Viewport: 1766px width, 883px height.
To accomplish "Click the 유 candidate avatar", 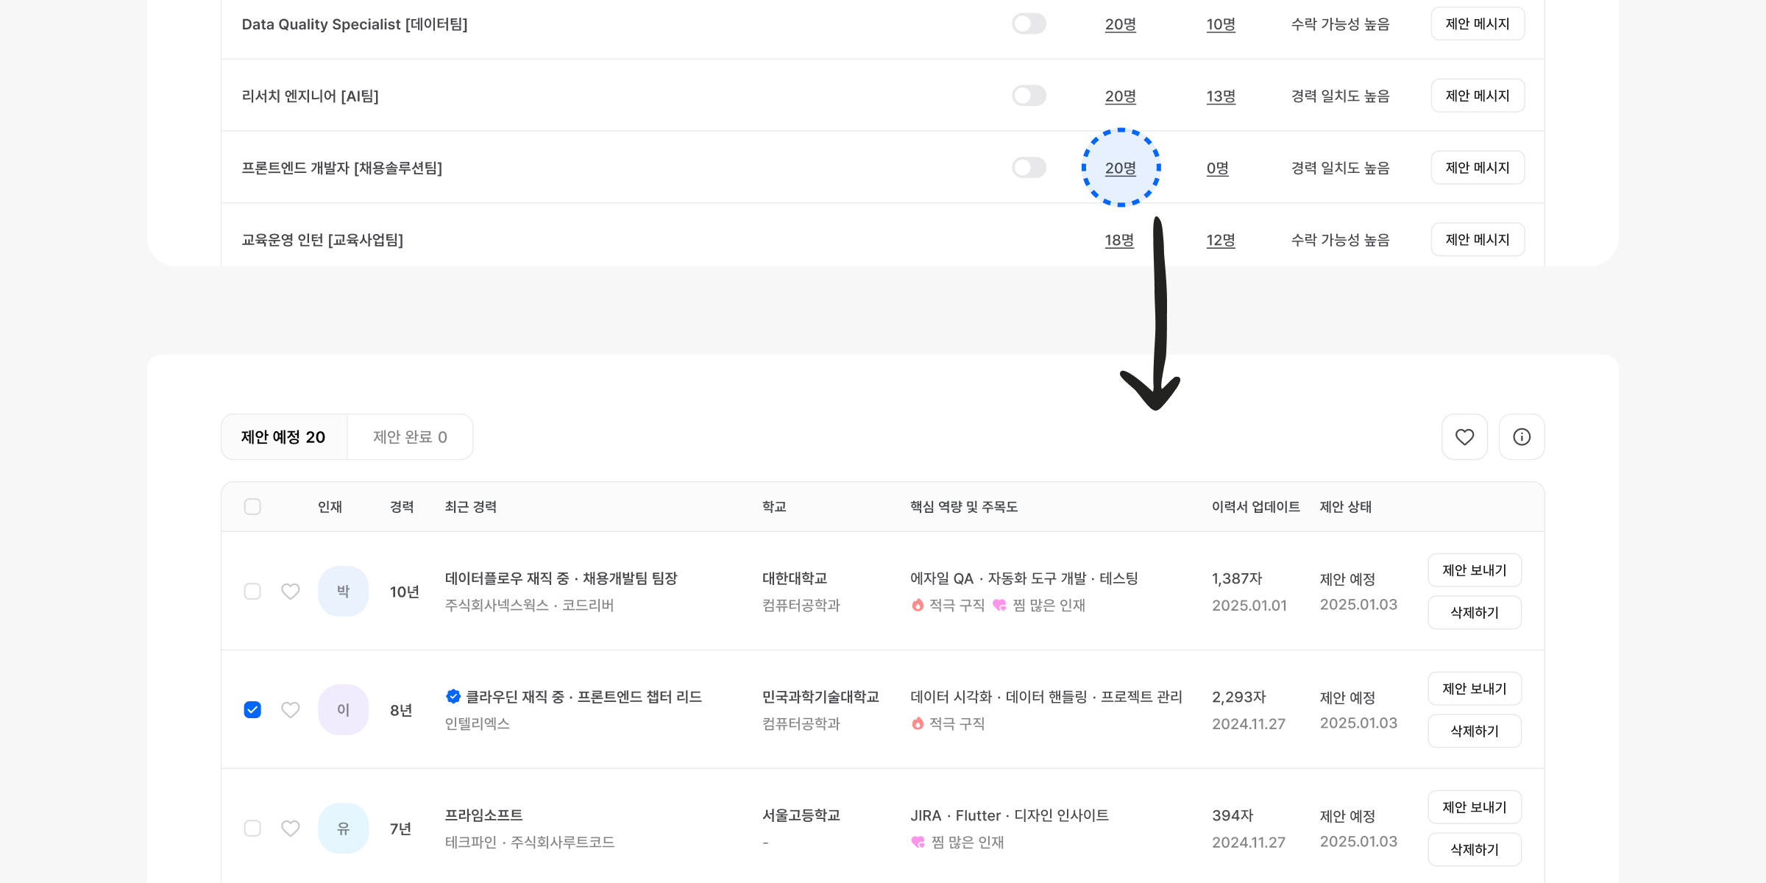I will pyautogui.click(x=343, y=829).
